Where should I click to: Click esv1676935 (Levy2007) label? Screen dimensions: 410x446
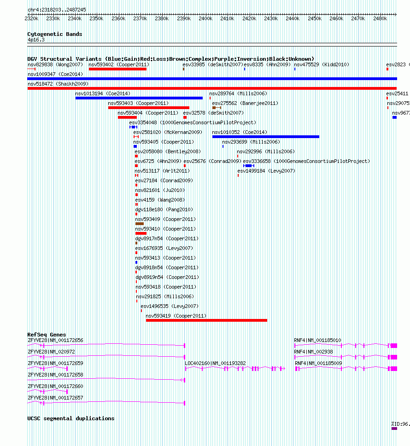(x=164, y=249)
